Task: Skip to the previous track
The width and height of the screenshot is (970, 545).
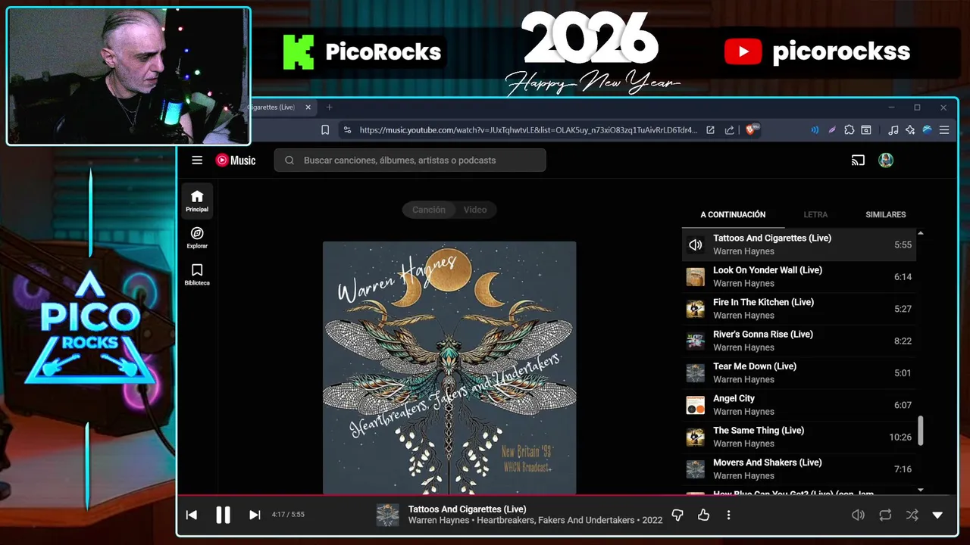Action: [x=192, y=515]
